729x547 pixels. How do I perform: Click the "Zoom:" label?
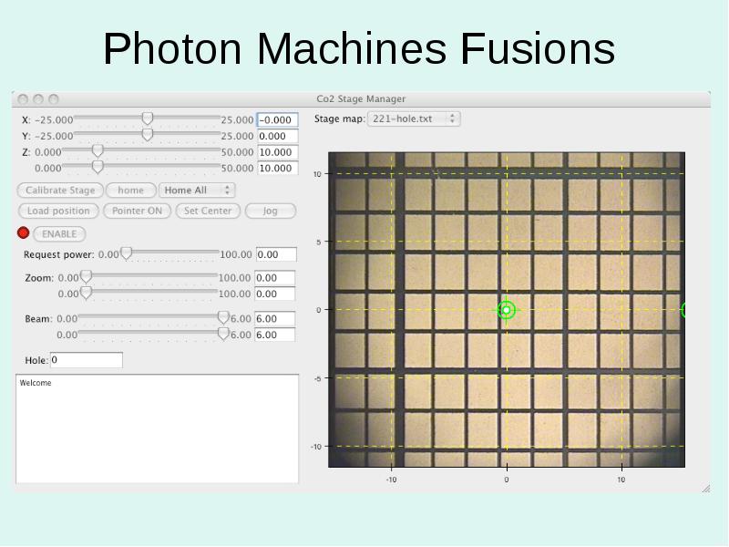click(x=39, y=278)
